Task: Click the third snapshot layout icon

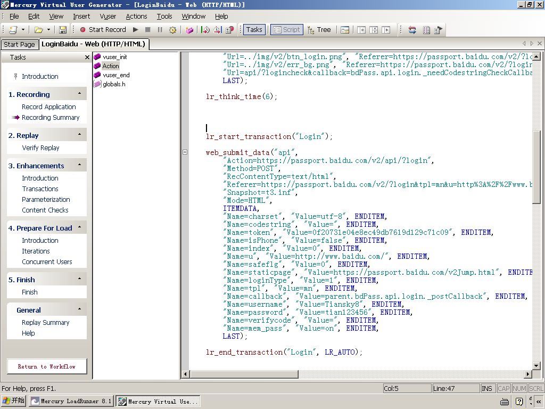Action: tap(386, 30)
